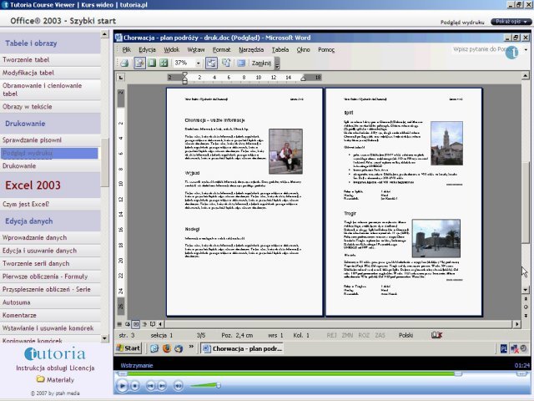Open the Widok menu

tap(171, 49)
